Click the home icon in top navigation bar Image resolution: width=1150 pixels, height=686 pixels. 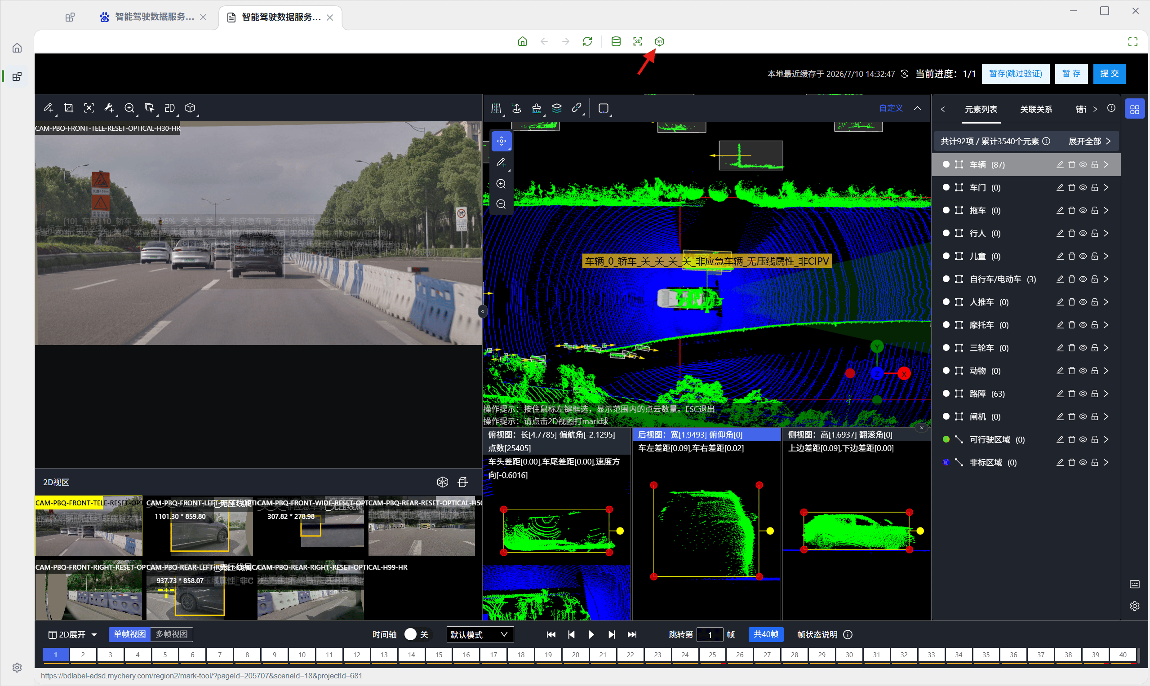(x=522, y=42)
